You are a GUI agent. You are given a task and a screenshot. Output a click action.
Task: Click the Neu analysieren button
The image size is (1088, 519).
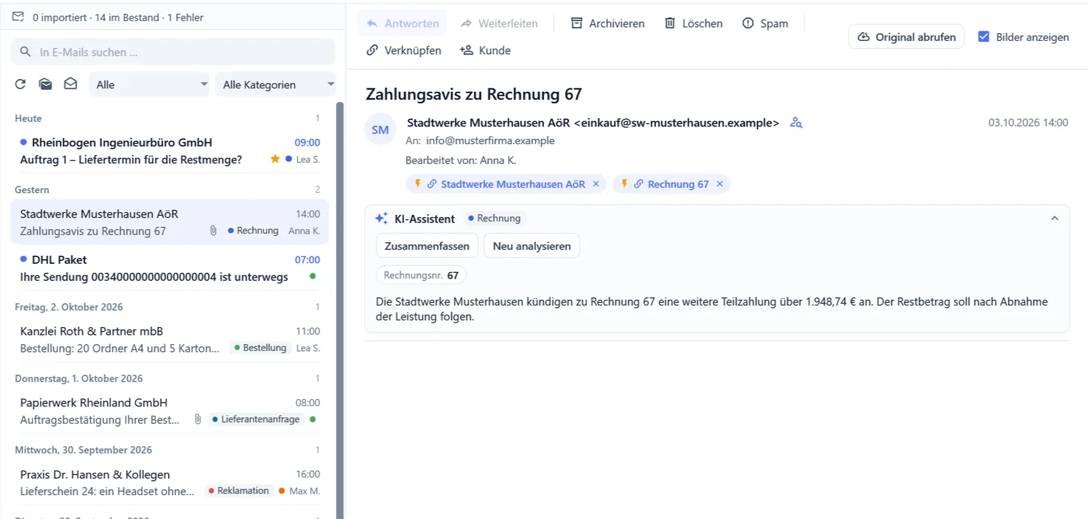(x=532, y=246)
